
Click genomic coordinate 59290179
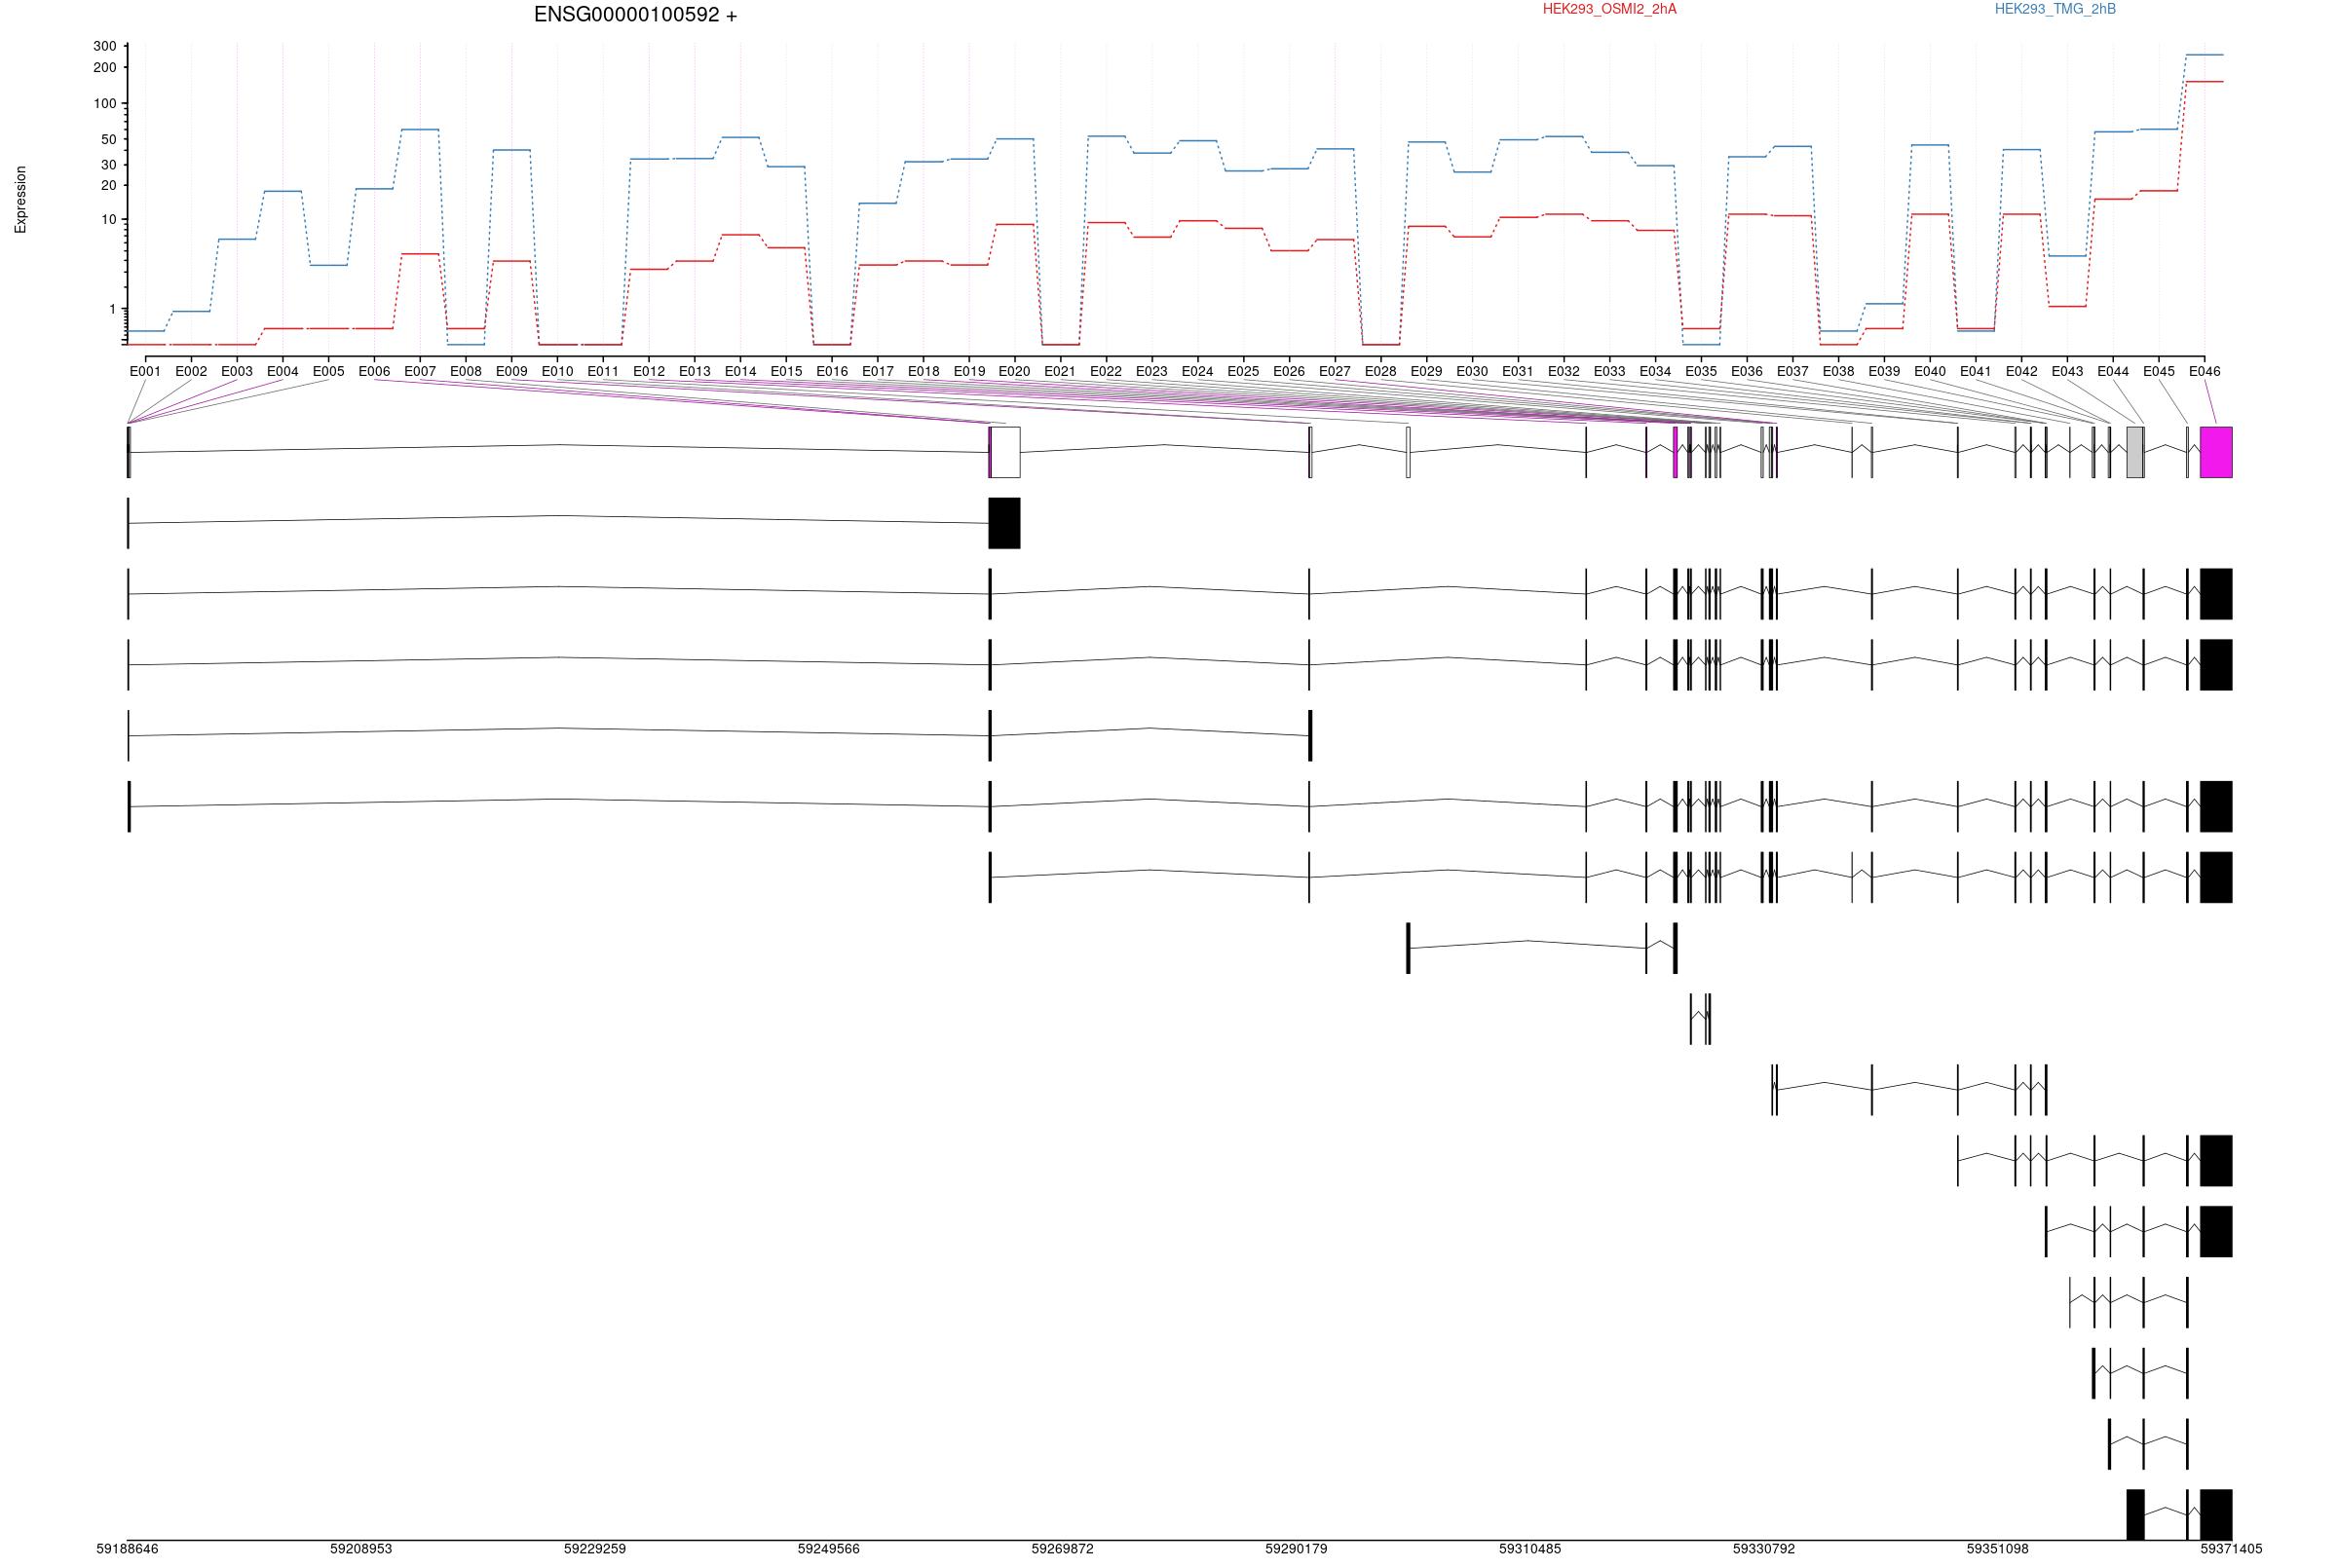[x=1296, y=1549]
